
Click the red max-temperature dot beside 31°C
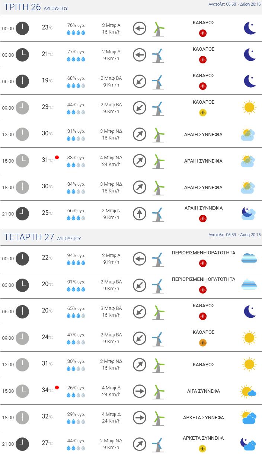click(x=57, y=157)
